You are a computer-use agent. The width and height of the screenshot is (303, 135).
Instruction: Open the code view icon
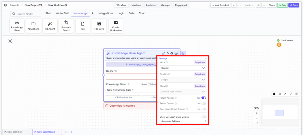[x=258, y=5]
